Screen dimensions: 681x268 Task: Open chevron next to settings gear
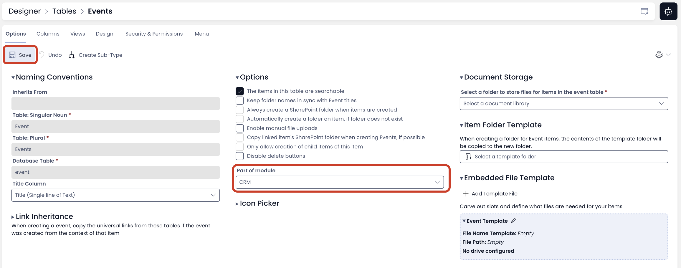pyautogui.click(x=668, y=55)
